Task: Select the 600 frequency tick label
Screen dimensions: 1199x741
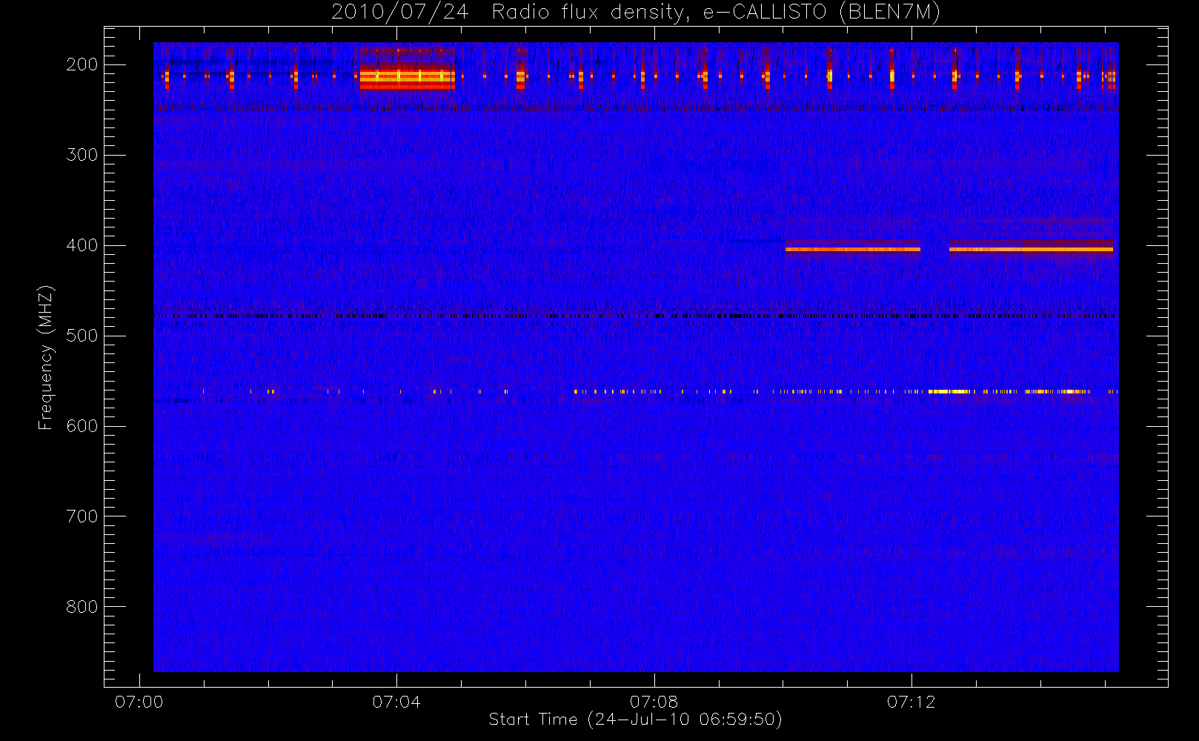Action: click(82, 426)
